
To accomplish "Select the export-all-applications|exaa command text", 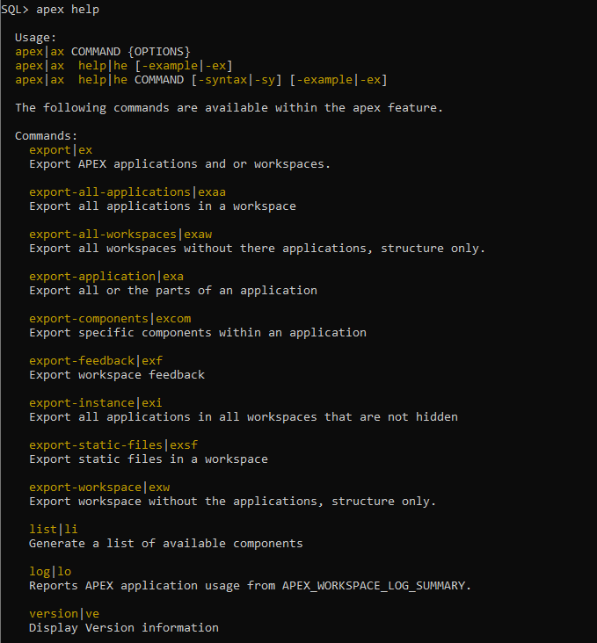I will pos(127,192).
